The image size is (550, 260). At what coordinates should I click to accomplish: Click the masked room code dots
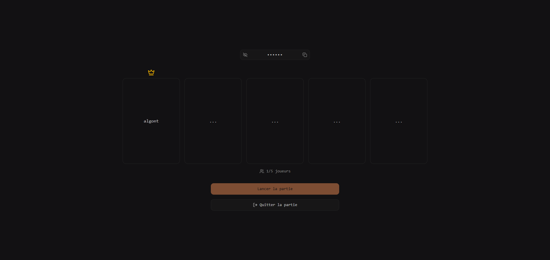click(275, 55)
